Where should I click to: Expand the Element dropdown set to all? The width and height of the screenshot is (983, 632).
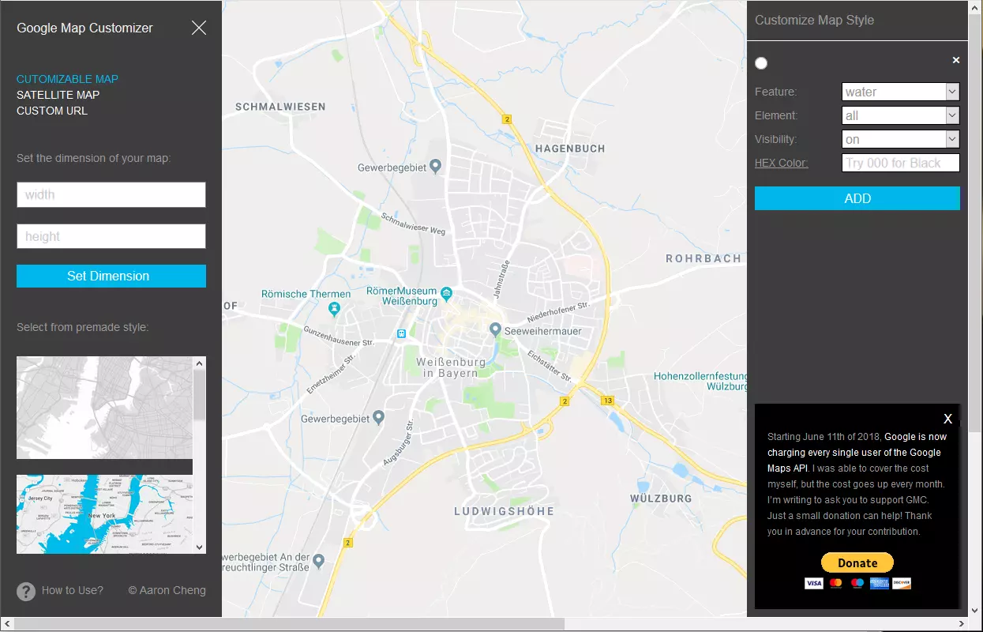tap(900, 115)
